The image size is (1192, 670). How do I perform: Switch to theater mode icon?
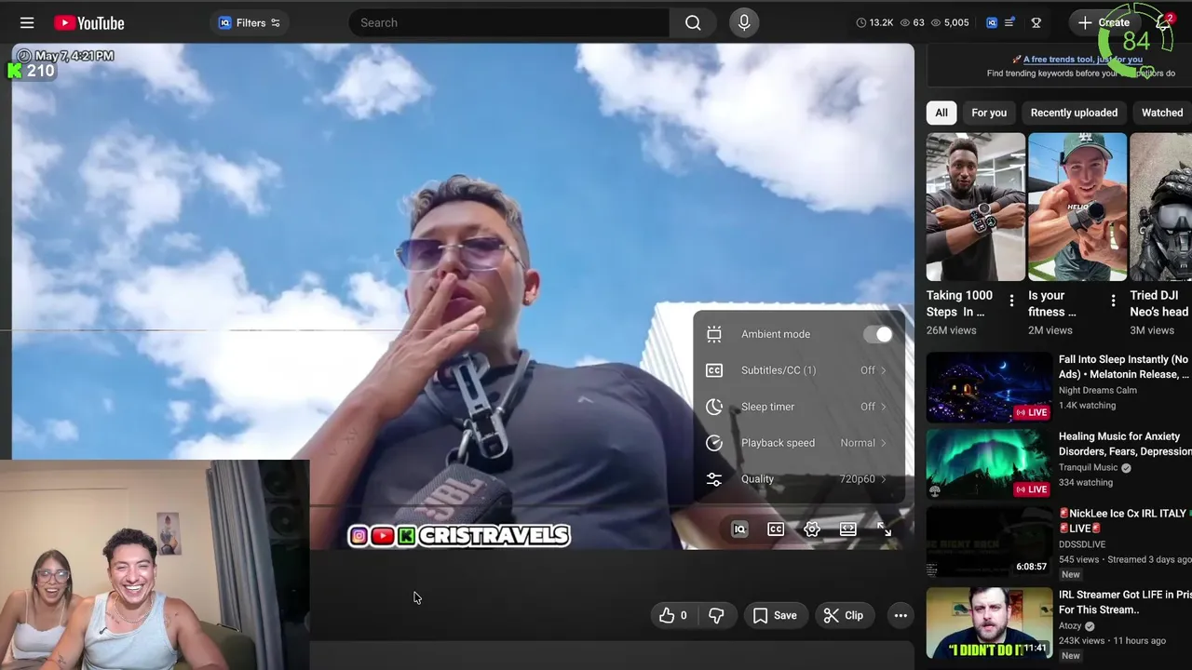tap(848, 529)
